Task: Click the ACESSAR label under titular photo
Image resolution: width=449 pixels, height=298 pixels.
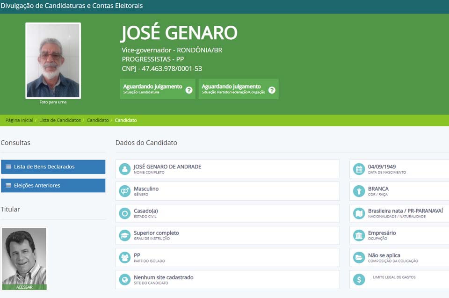Action: coord(24,287)
